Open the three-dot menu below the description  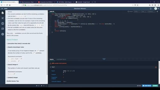pos(46,86)
